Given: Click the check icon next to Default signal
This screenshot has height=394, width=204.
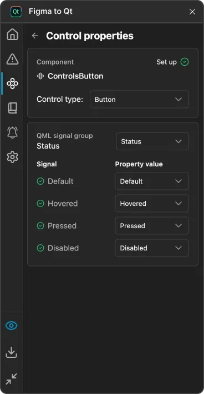Looking at the screenshot, I should pos(40,181).
